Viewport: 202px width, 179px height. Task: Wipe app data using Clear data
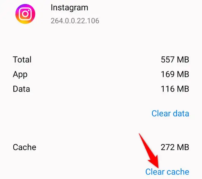pyautogui.click(x=170, y=113)
